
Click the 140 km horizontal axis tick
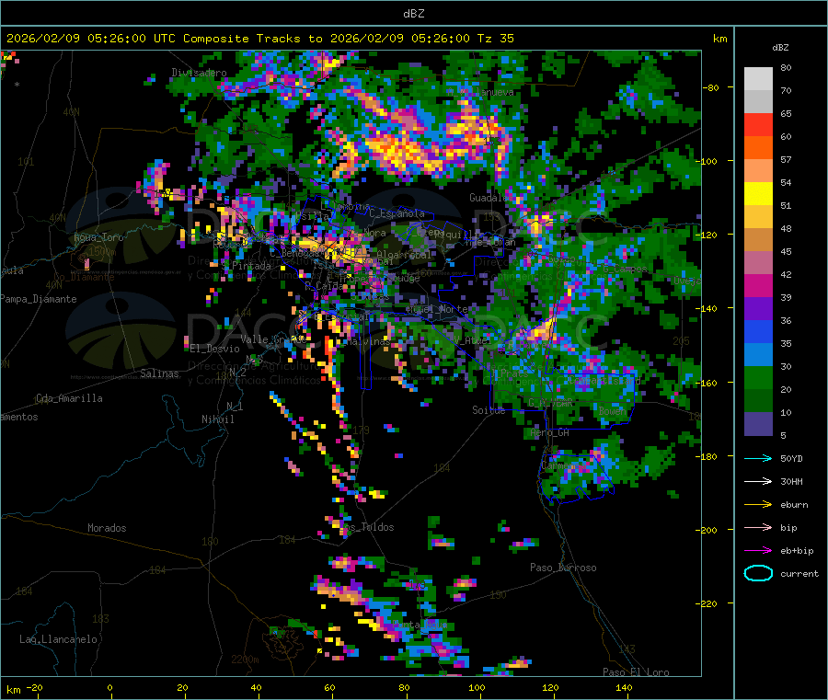tap(624, 687)
